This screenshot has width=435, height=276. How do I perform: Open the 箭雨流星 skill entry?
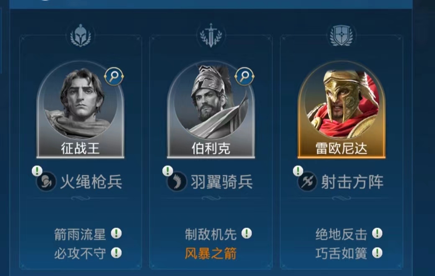[80, 234]
